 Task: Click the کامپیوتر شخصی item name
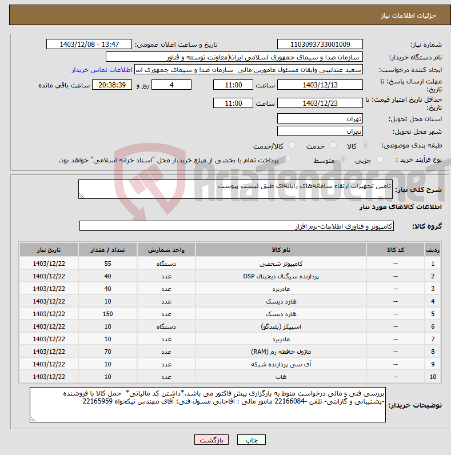click(281, 264)
